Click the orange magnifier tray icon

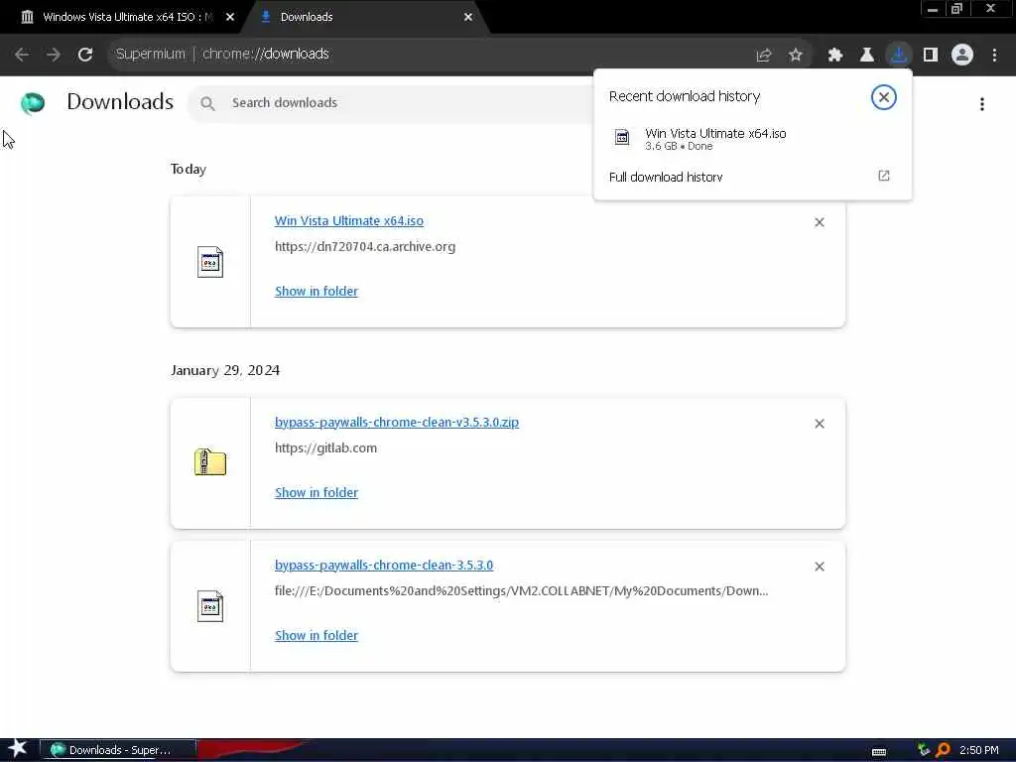(943, 750)
